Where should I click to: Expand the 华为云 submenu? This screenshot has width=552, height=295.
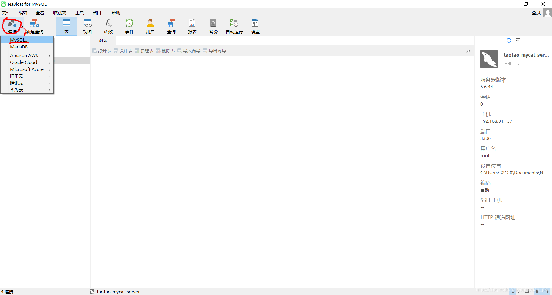click(x=27, y=90)
